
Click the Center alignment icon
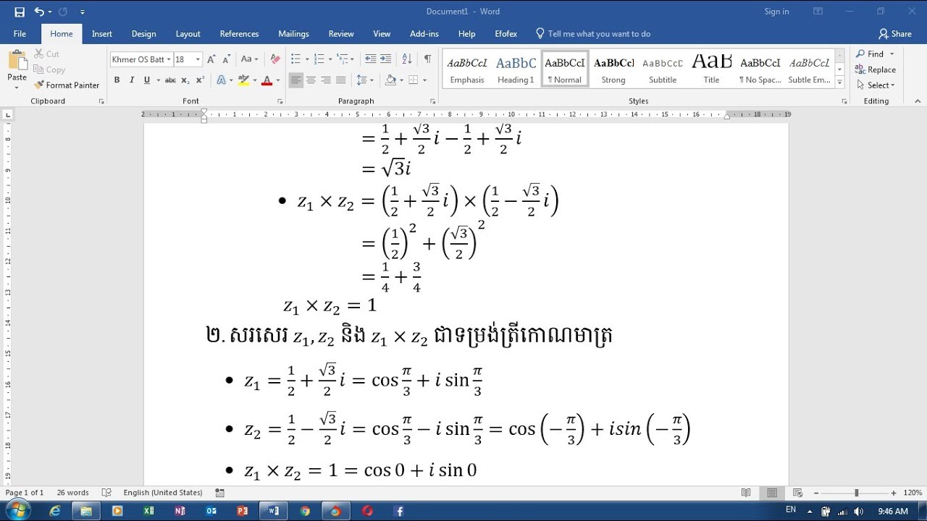[x=311, y=80]
